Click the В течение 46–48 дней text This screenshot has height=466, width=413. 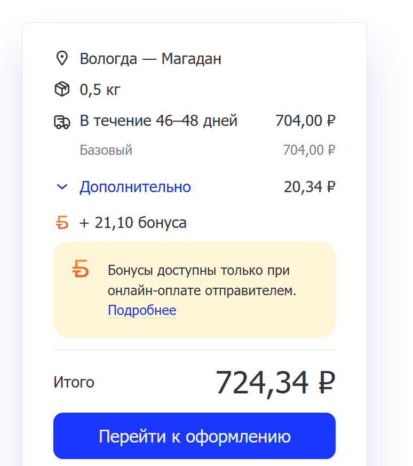click(158, 121)
